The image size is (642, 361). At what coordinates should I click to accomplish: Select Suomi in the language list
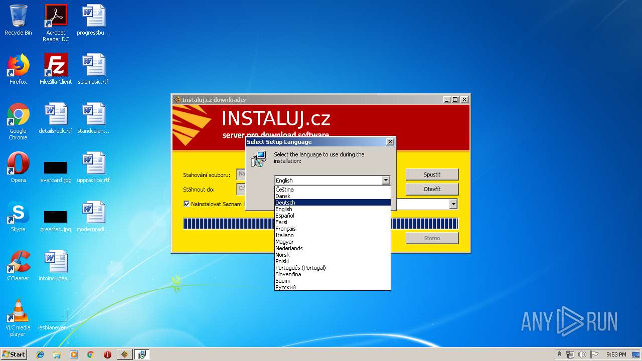click(333, 281)
